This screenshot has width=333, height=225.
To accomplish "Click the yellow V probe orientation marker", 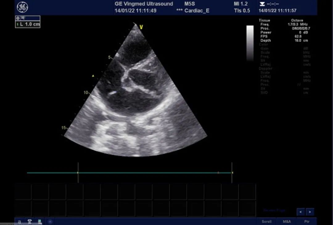I will pyautogui.click(x=141, y=27).
